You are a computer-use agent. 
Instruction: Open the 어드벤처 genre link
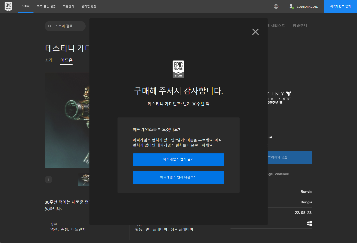(x=78, y=229)
